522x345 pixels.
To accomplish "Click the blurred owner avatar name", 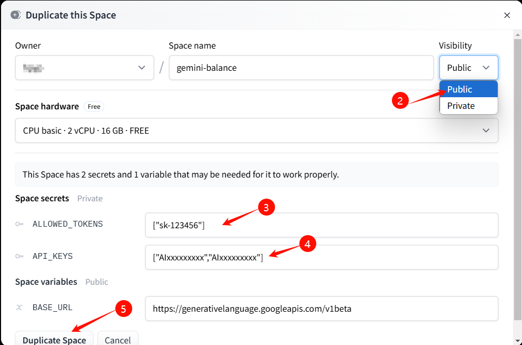I will click(34, 68).
